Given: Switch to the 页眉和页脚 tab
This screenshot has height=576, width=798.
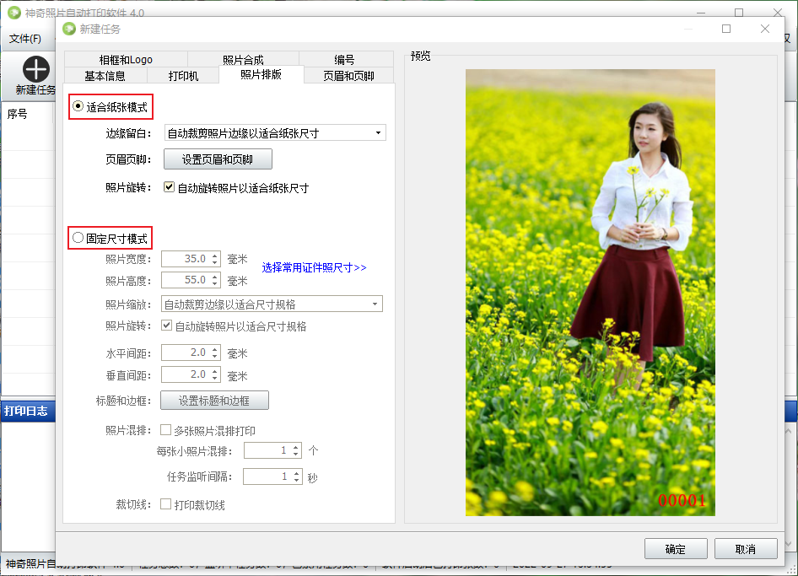Looking at the screenshot, I should pyautogui.click(x=348, y=76).
